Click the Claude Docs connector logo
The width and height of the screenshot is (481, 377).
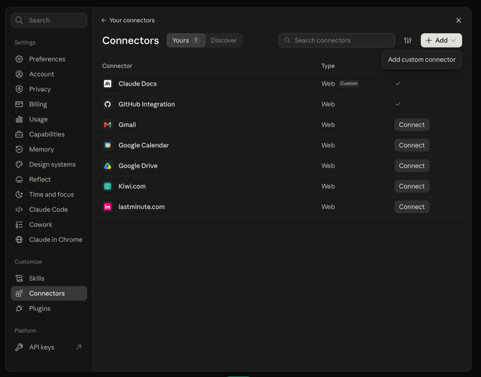click(x=108, y=83)
